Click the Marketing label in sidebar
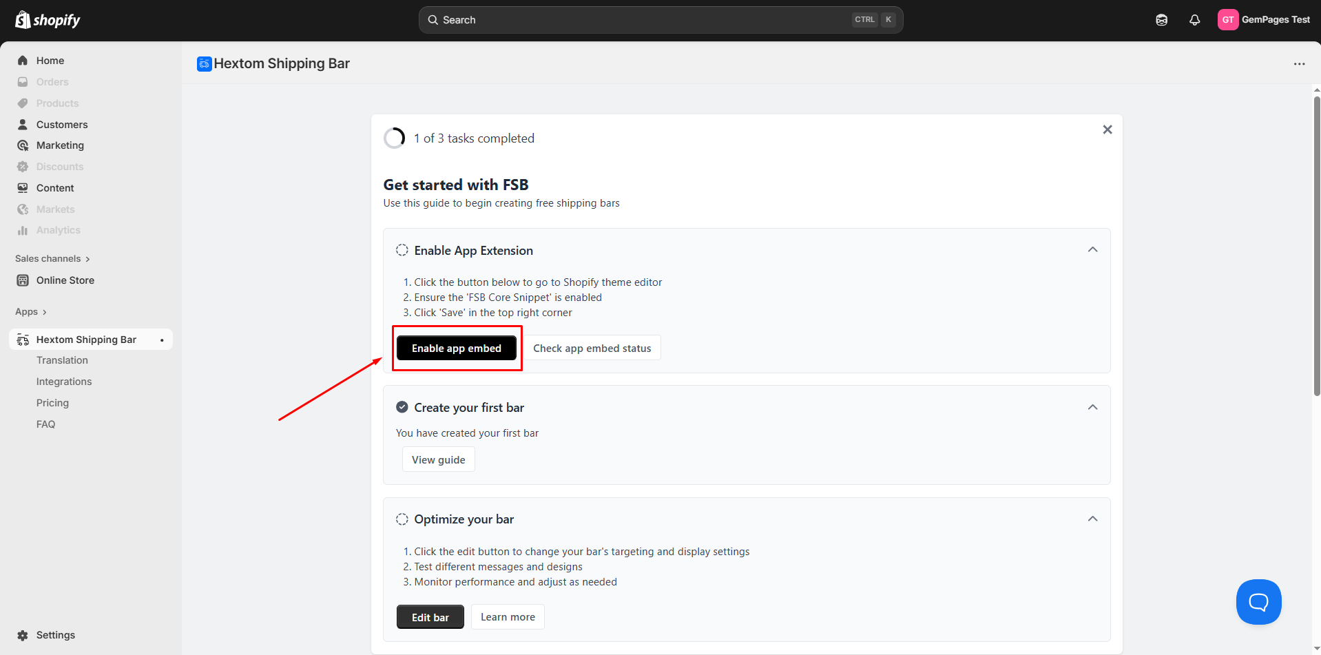The width and height of the screenshot is (1321, 655). [x=60, y=145]
